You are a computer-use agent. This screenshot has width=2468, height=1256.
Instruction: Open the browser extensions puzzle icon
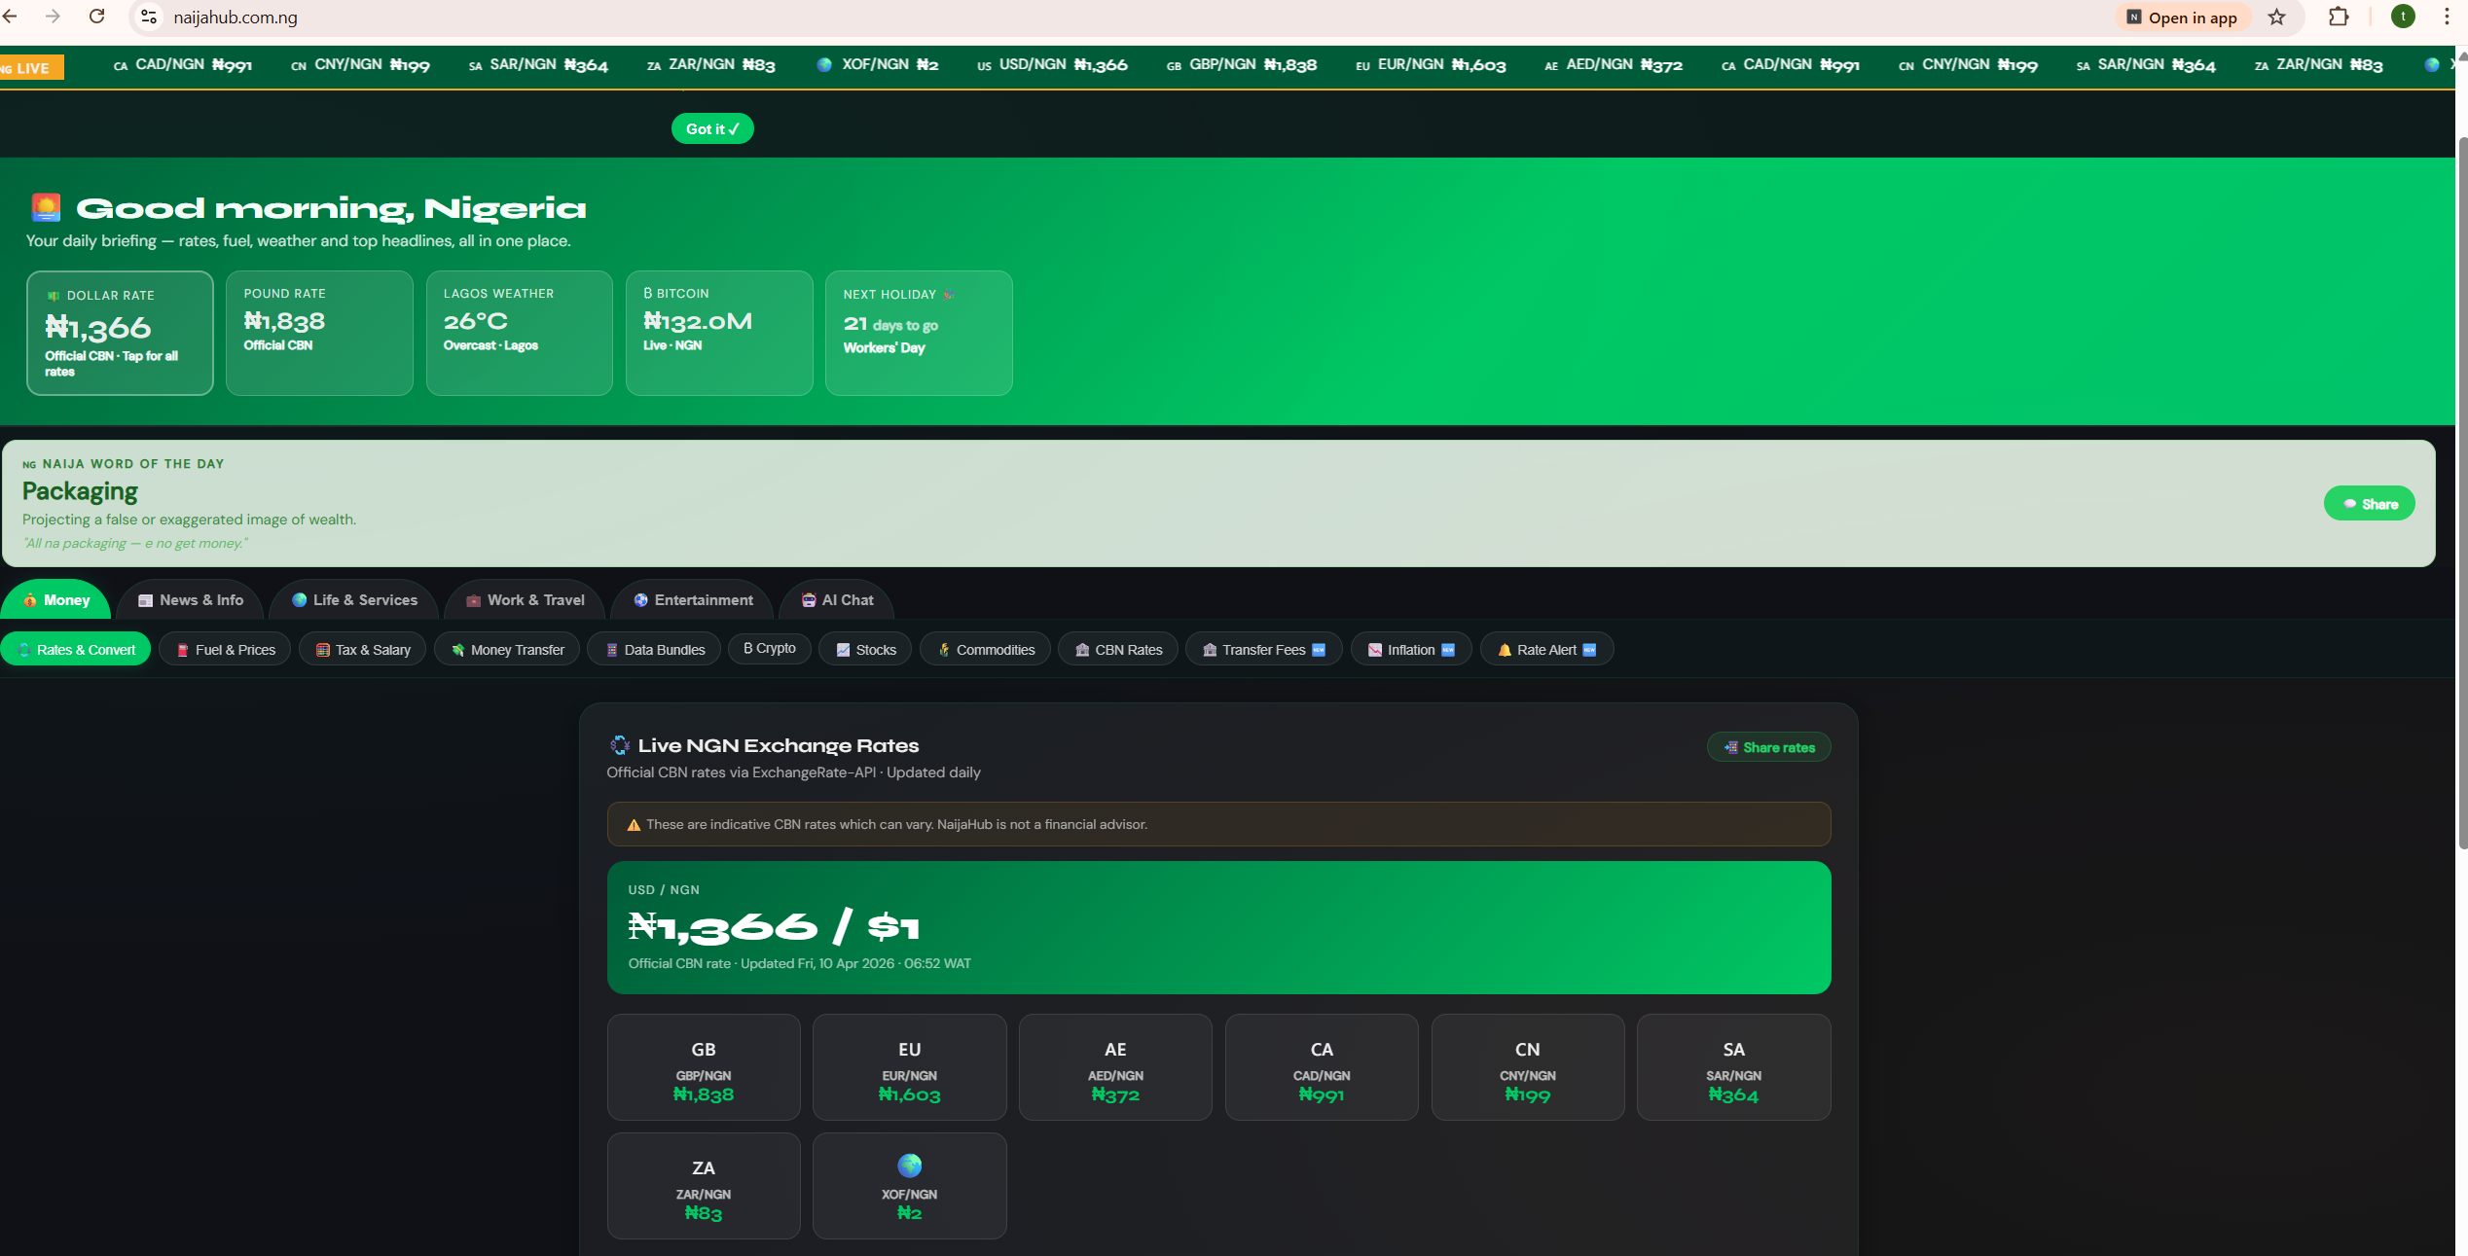pyautogui.click(x=2339, y=17)
